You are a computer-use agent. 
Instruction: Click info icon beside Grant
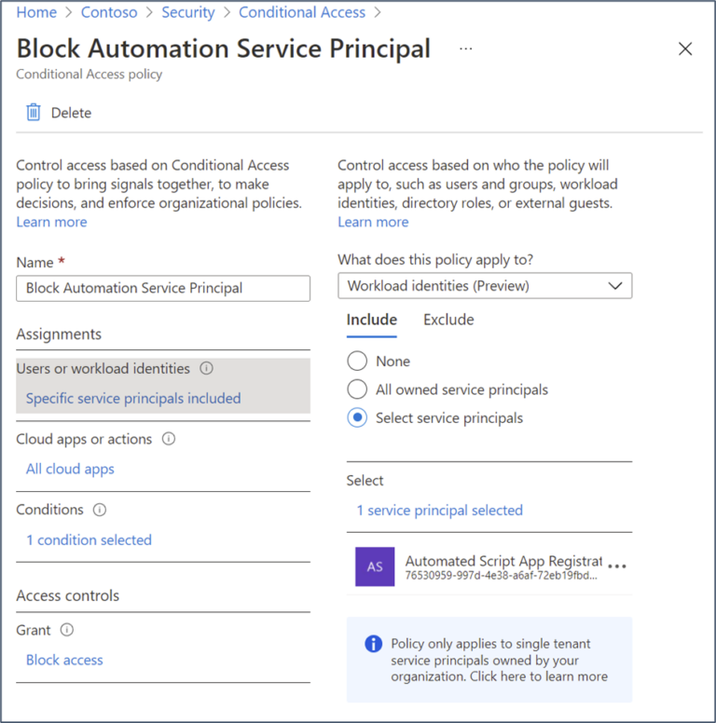[x=67, y=630]
